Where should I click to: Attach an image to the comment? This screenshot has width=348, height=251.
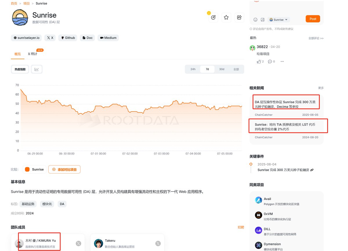pyautogui.click(x=262, y=19)
